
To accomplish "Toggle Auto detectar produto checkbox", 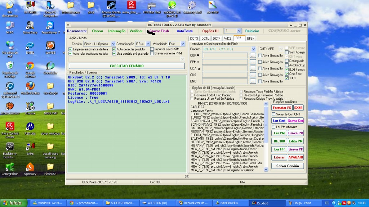I will tap(114, 49).
